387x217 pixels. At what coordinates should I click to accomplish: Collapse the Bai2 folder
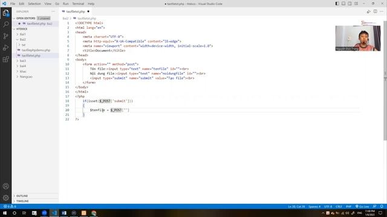tap(22, 39)
